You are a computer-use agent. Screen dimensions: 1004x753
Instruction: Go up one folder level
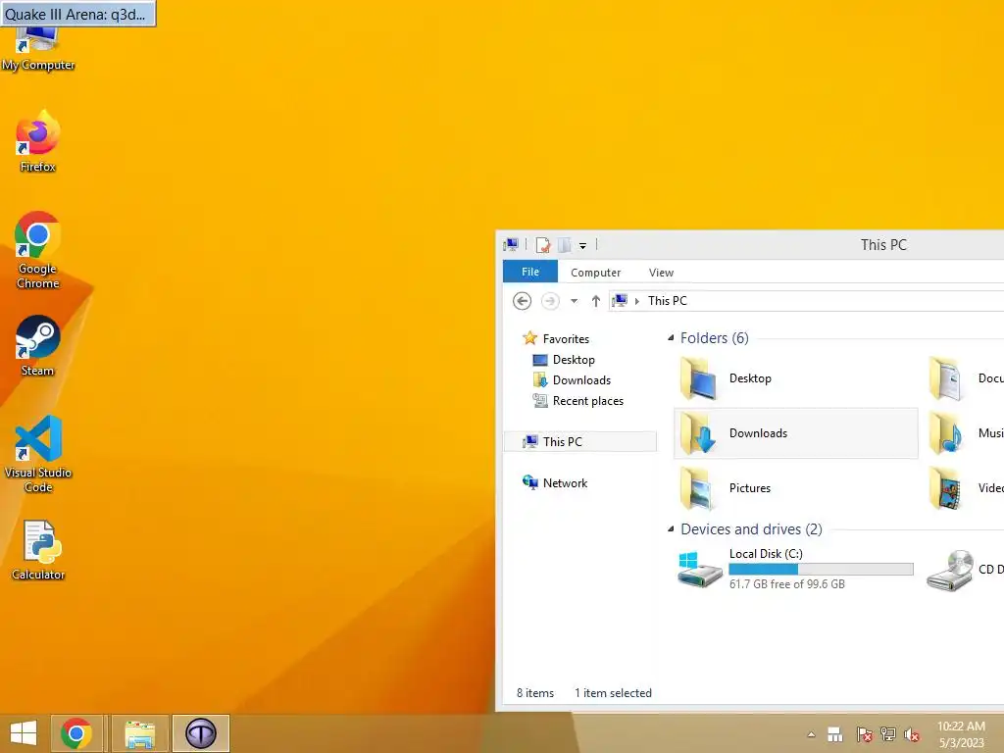pos(595,301)
